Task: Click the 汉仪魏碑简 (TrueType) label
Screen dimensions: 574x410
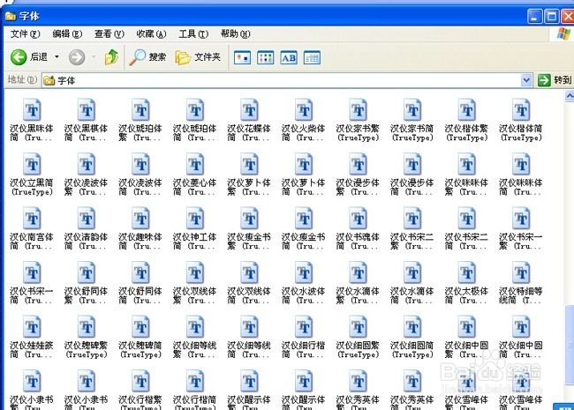Action: pyautogui.click(x=140, y=350)
